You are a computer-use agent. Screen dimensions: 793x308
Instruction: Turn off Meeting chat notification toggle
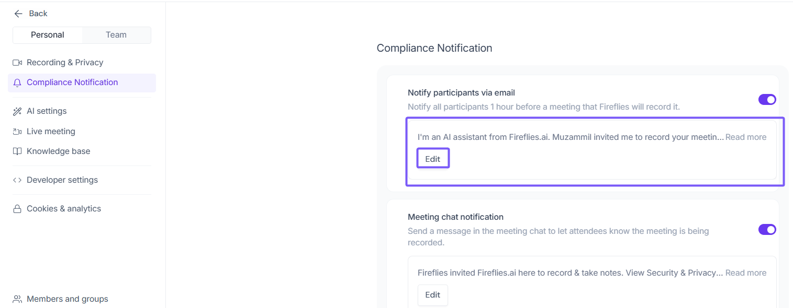tap(767, 230)
